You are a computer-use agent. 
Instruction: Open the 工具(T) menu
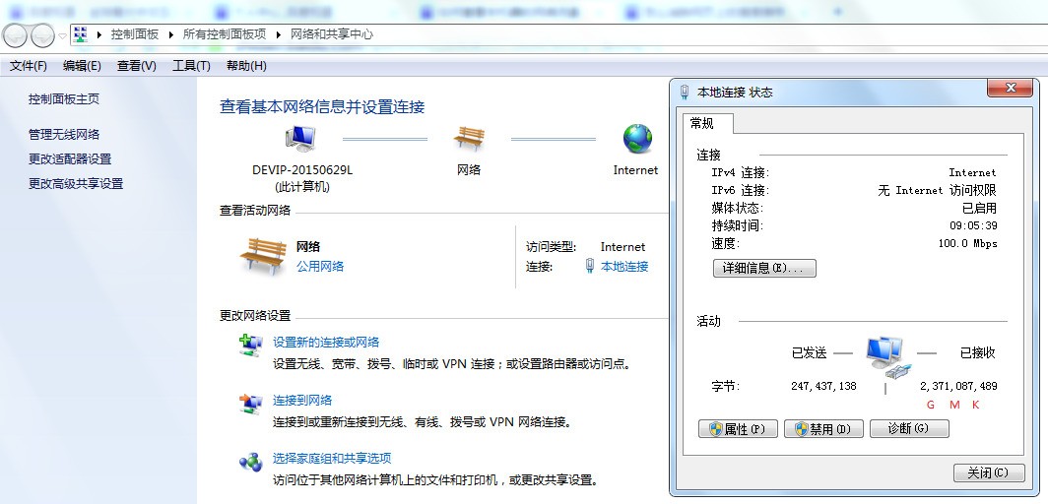click(x=191, y=66)
